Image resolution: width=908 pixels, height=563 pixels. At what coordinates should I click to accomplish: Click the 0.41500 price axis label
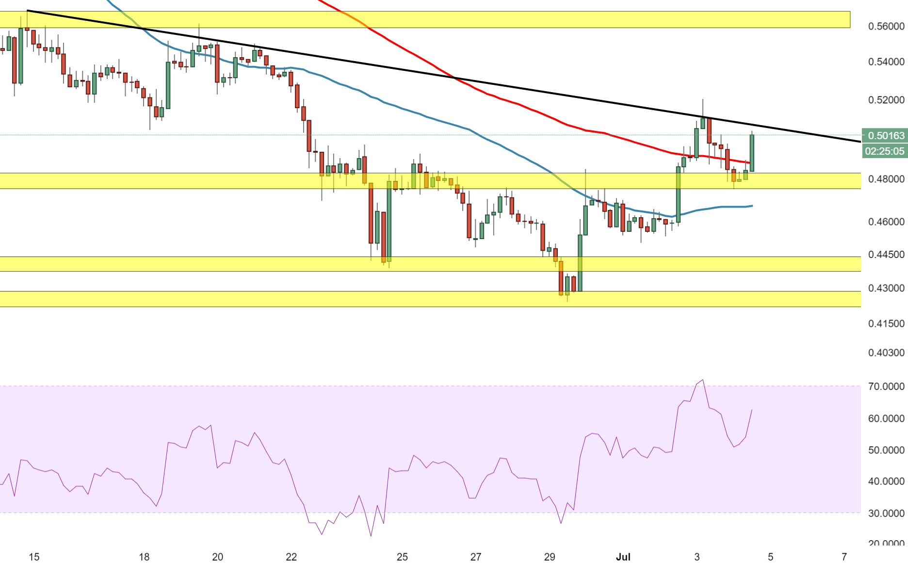886,323
